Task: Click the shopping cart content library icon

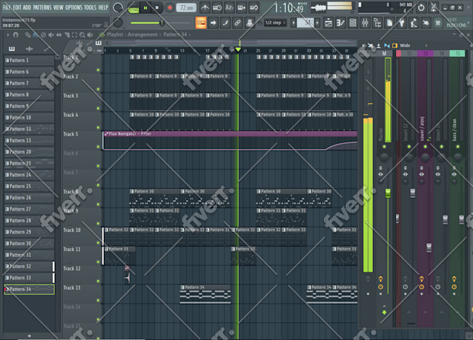Action: (437, 23)
